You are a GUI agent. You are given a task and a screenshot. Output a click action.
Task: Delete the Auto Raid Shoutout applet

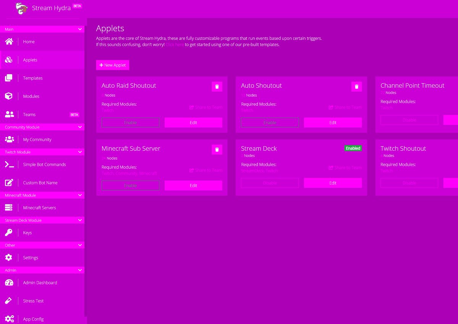[217, 87]
